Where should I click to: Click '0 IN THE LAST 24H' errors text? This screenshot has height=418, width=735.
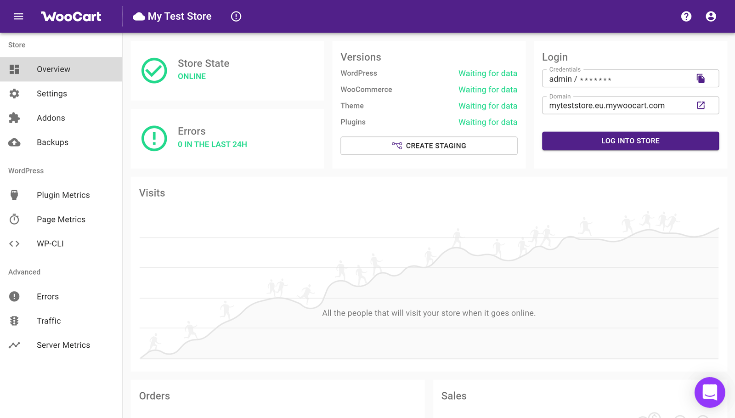tap(212, 145)
